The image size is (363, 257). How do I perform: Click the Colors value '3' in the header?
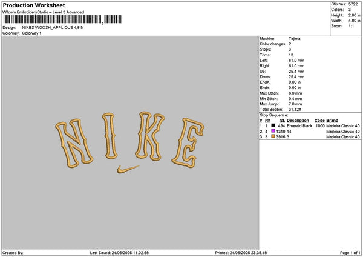tap(350, 10)
